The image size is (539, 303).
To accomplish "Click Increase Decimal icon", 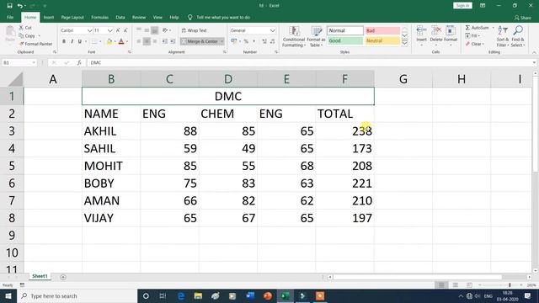I will point(264,41).
